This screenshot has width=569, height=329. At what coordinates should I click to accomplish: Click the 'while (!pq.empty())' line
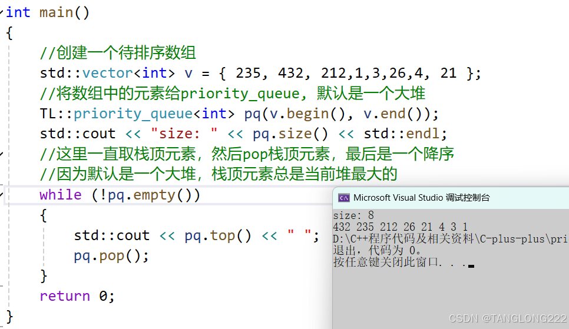120,195
